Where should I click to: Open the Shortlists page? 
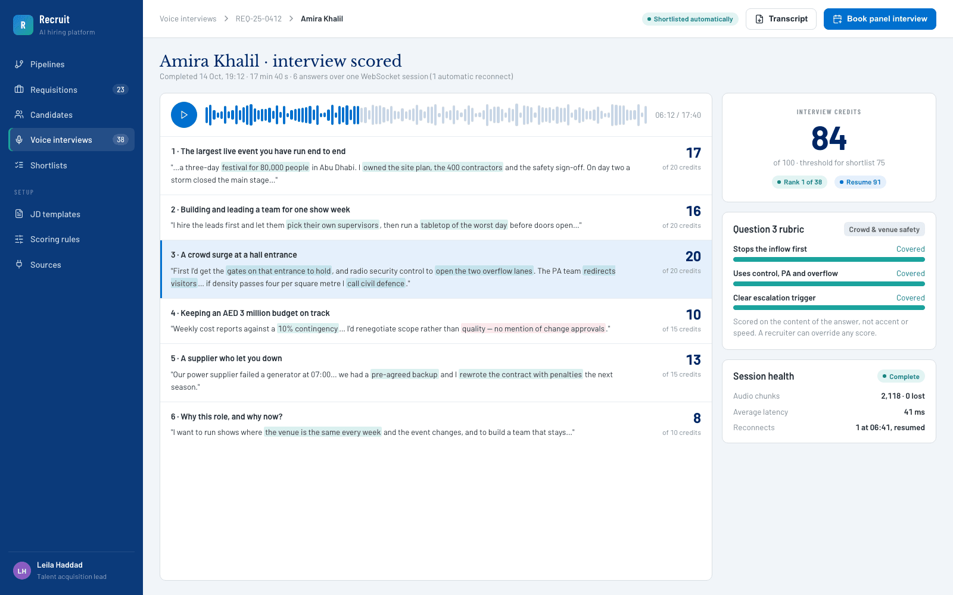coord(71,165)
